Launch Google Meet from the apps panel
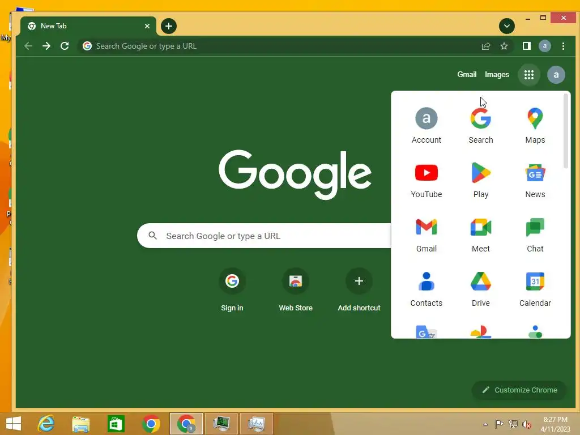 pos(480,234)
